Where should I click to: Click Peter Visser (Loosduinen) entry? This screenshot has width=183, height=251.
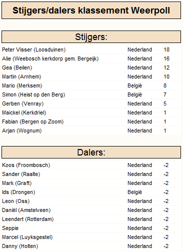[x=34, y=49]
